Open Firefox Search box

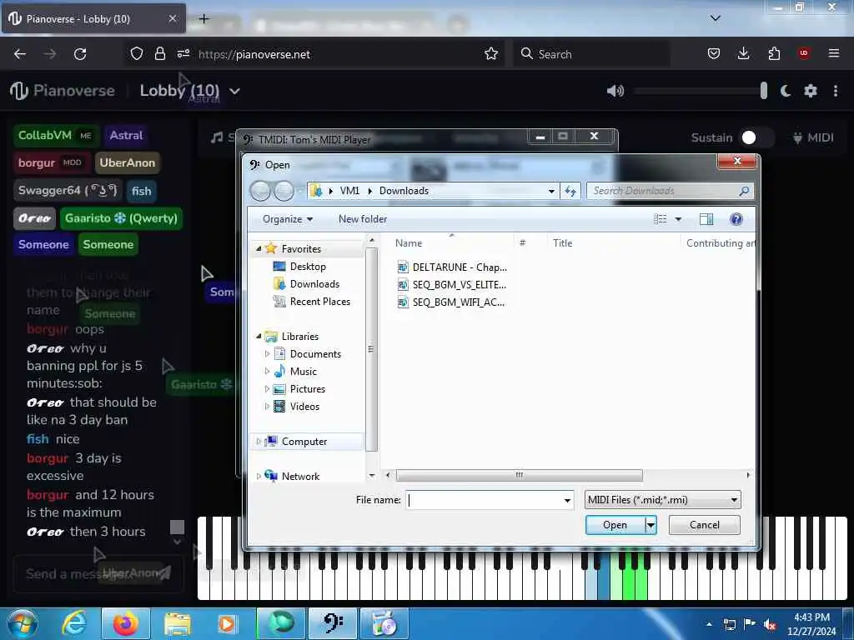click(591, 54)
